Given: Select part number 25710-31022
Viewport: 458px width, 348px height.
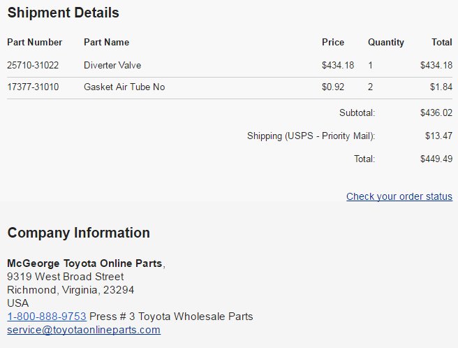Looking at the screenshot, I should click(33, 65).
